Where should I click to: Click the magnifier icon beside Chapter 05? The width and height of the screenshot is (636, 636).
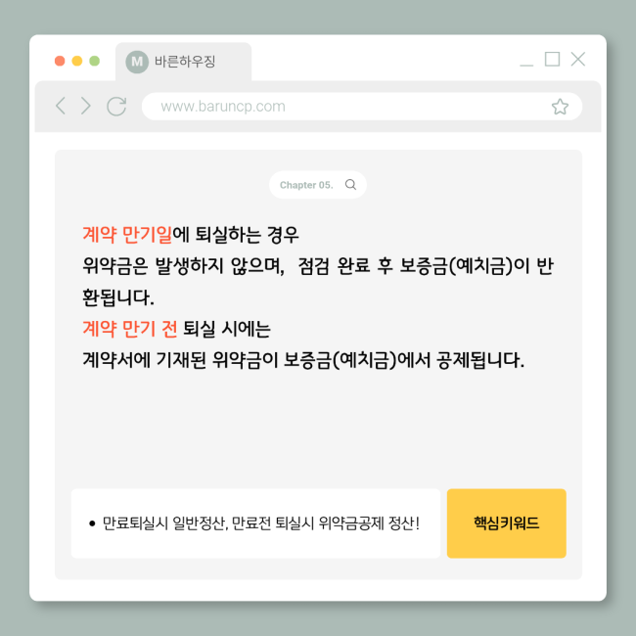coord(350,185)
